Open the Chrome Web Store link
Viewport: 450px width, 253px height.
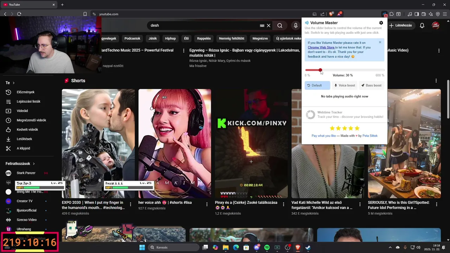(321, 47)
